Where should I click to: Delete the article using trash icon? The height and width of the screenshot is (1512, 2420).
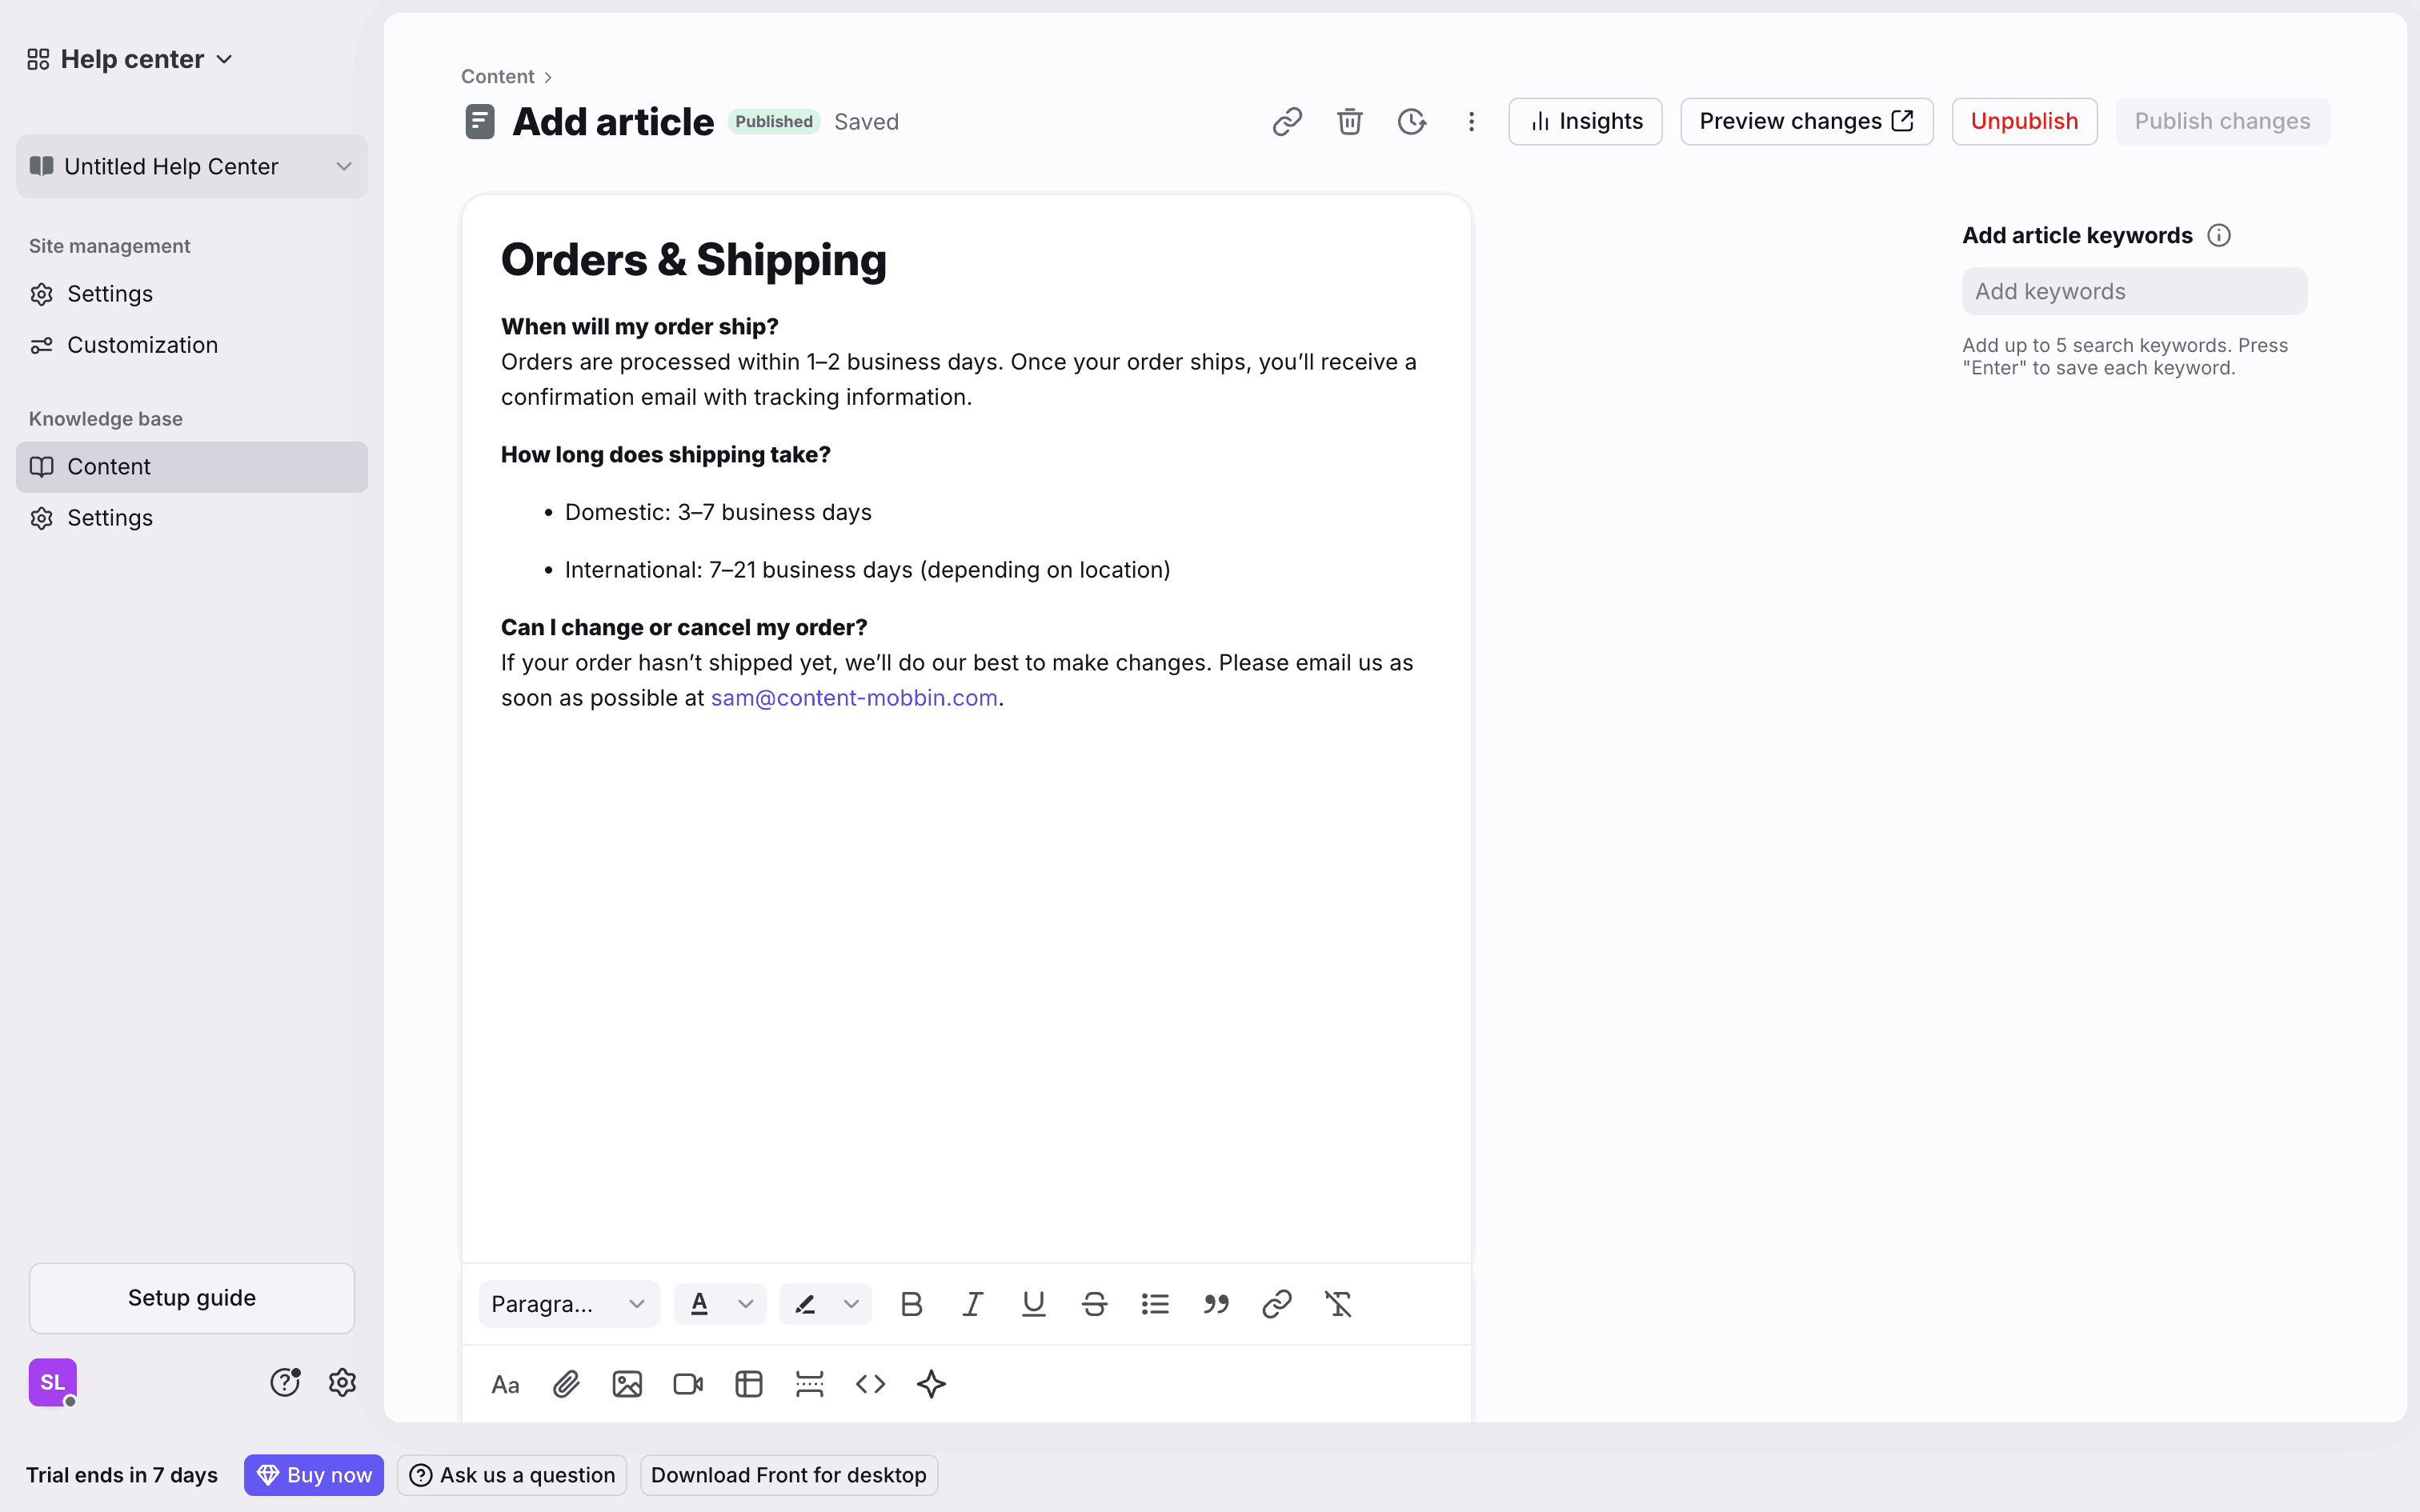1349,122
